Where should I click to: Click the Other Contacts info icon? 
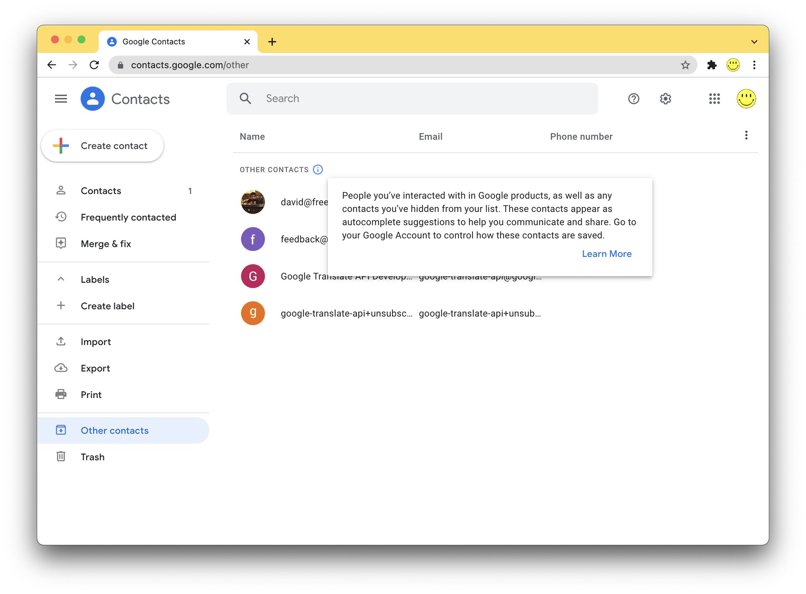318,170
